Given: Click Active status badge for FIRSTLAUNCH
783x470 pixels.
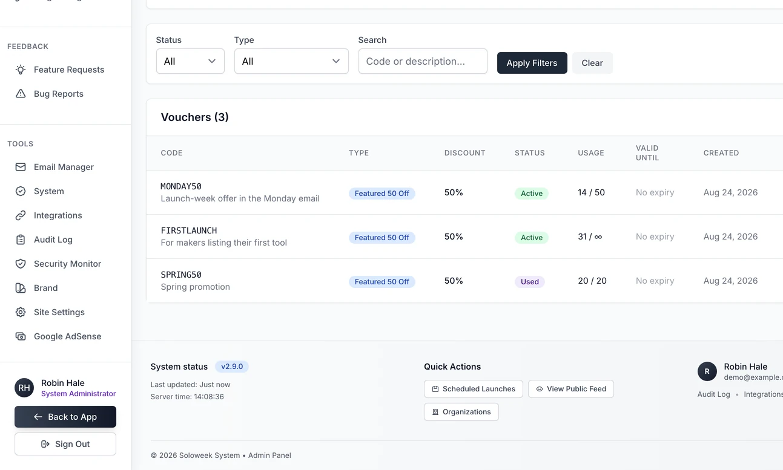Looking at the screenshot, I should point(532,238).
